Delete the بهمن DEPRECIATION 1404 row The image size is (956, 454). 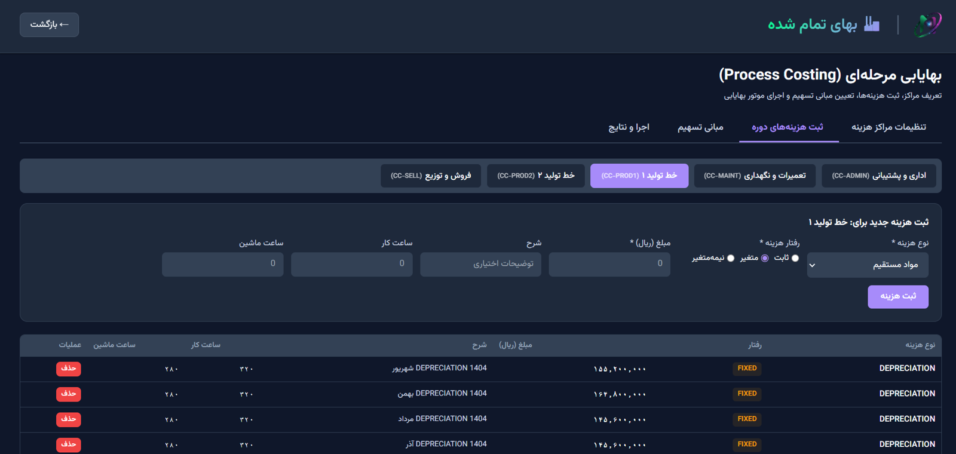tap(69, 394)
